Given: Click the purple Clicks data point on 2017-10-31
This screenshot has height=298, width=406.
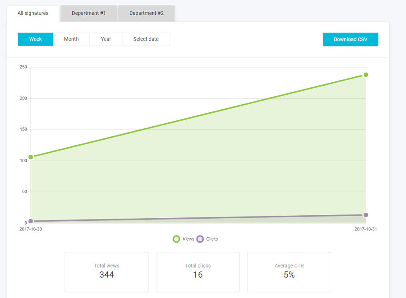Looking at the screenshot, I should click(x=365, y=215).
